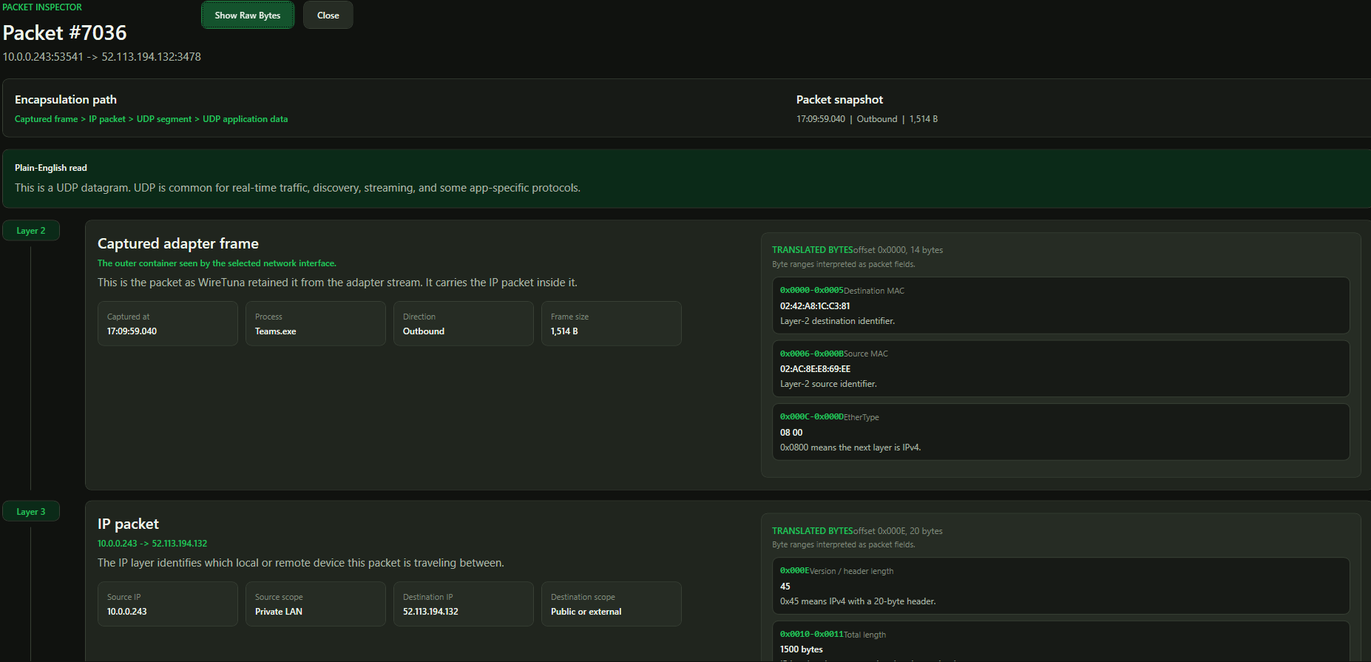The image size is (1371, 662).
Task: Click 'UDP segment' in encapsulation path
Action: point(164,119)
